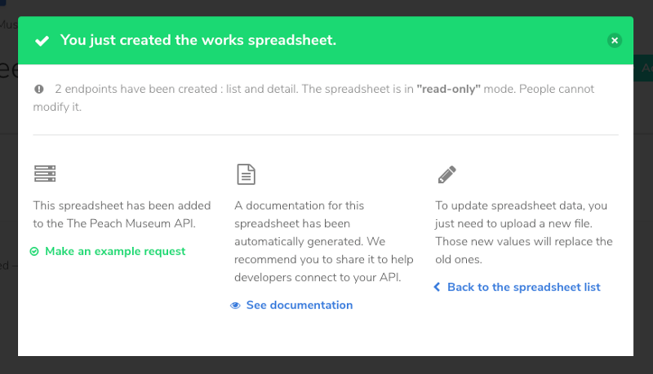Close the spreadsheet created dialog
653x374 pixels.
point(615,40)
